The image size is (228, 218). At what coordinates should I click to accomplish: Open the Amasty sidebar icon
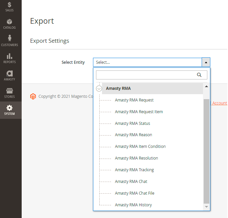[x=9, y=73]
